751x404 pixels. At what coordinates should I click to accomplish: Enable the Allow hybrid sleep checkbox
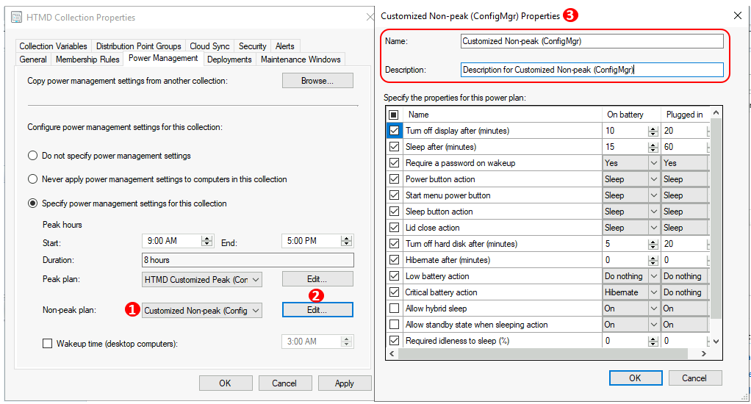[x=393, y=309]
